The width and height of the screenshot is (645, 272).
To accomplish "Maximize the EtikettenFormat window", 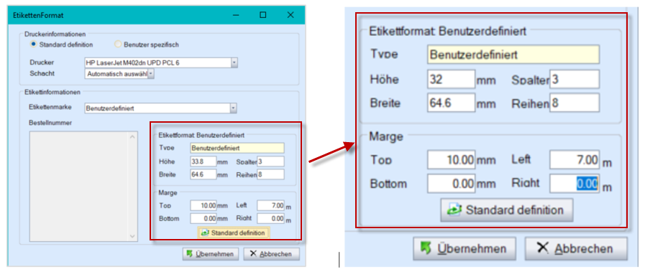I will pos(263,15).
